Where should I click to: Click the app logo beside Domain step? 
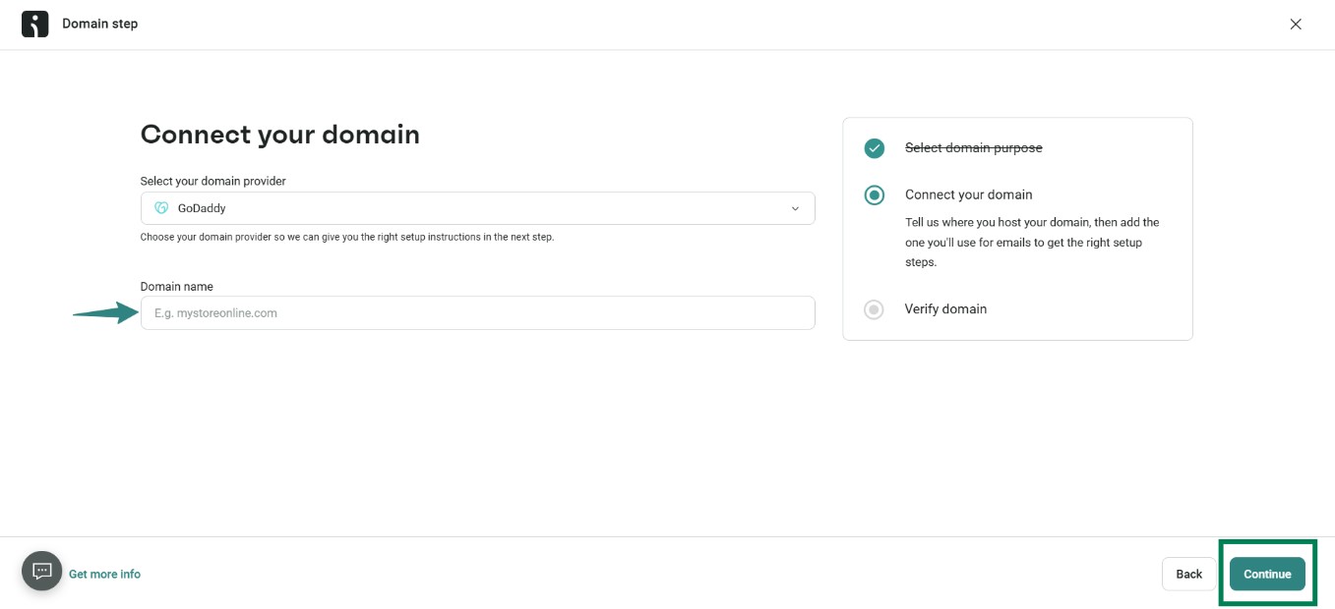[34, 25]
